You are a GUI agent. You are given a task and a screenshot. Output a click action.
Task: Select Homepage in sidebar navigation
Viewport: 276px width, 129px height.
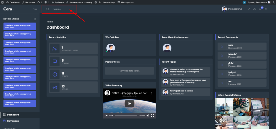coord(13,121)
